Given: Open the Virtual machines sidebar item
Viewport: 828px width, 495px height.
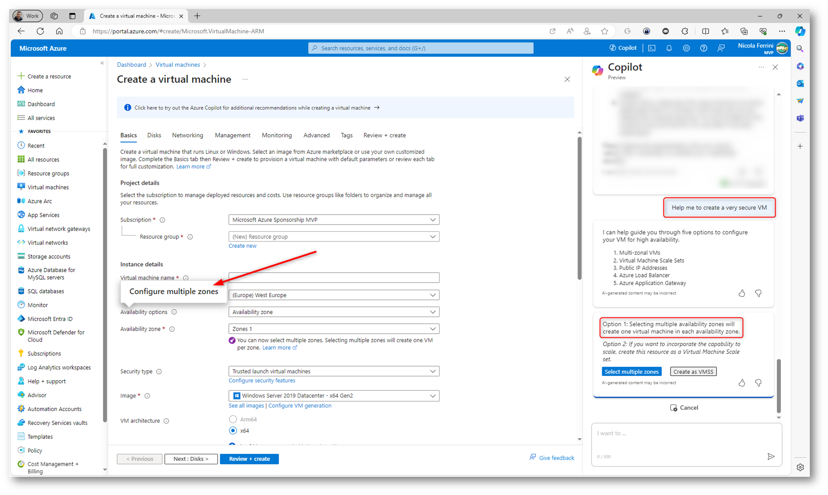Looking at the screenshot, I should 48,187.
